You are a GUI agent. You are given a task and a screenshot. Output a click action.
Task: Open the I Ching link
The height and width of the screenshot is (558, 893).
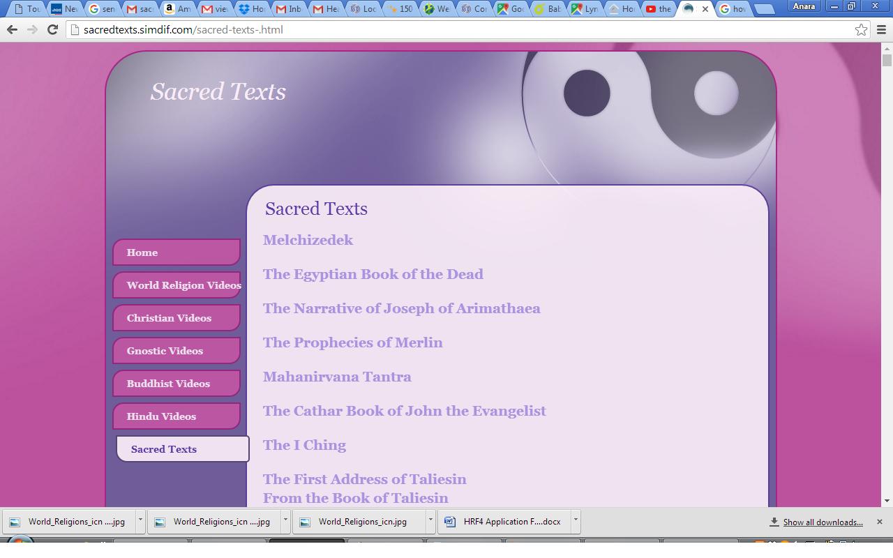point(304,445)
